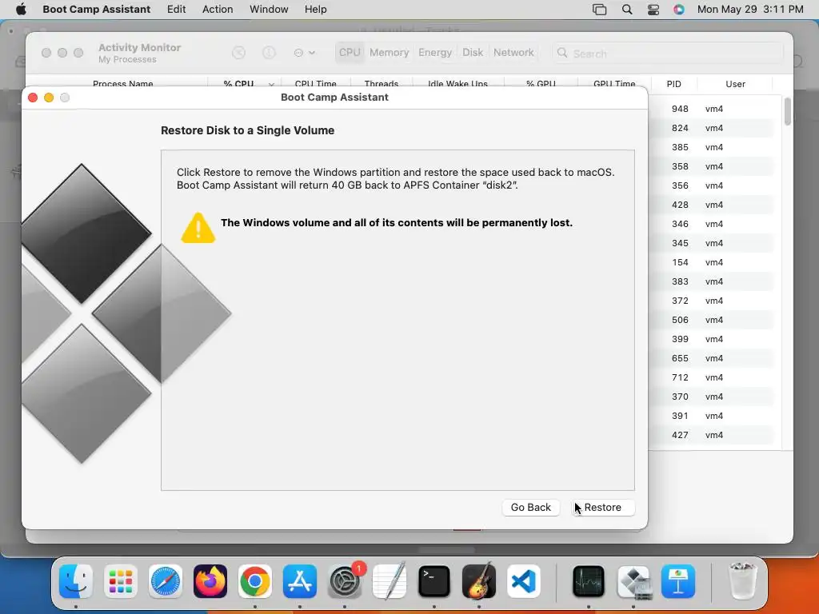819x614 pixels.
Task: Select the process row with PID 824
Action: (x=710, y=128)
